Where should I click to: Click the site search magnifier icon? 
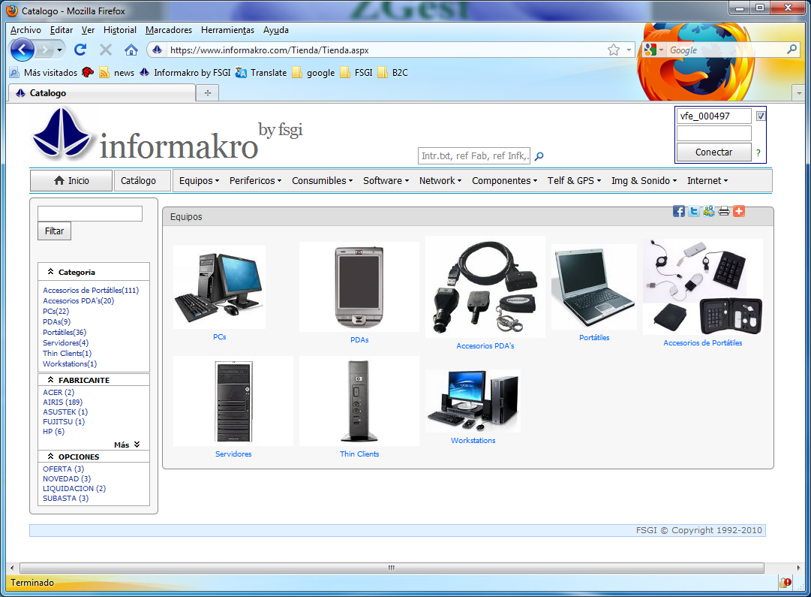point(539,156)
